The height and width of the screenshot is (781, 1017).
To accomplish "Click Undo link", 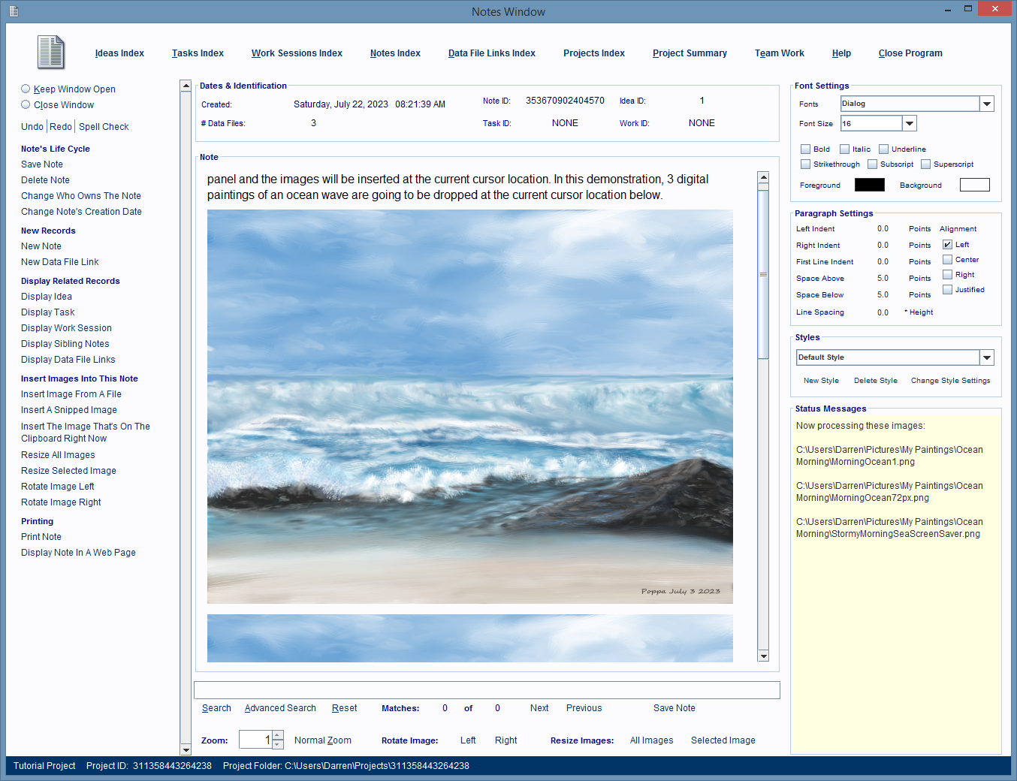I will point(32,127).
